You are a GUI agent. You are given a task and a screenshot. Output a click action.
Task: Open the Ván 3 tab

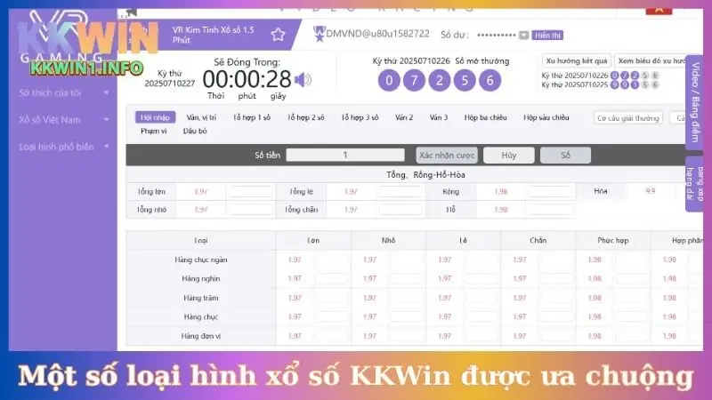[x=439, y=117]
